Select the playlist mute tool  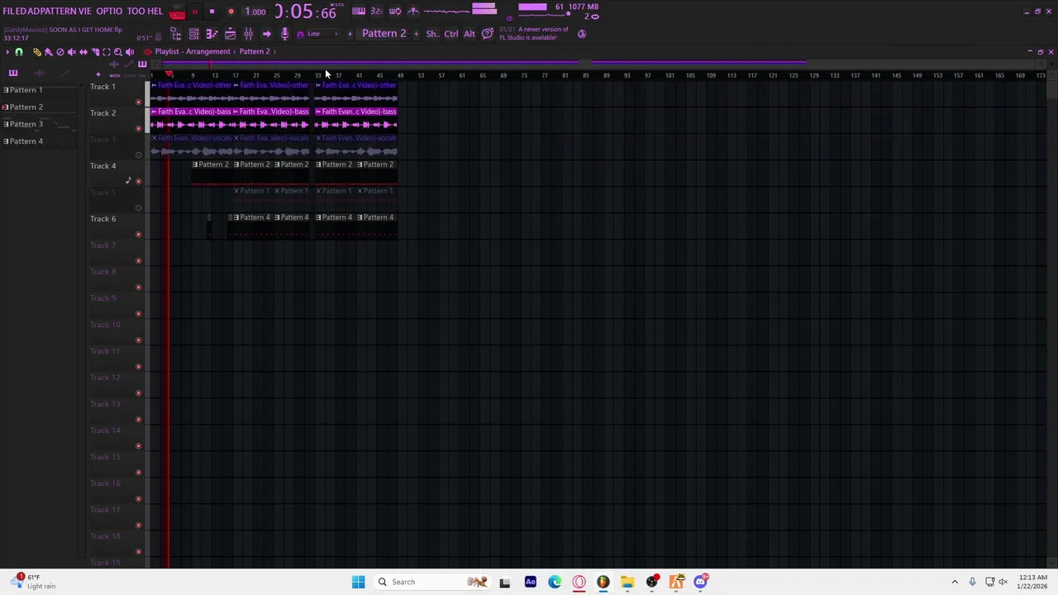pyautogui.click(x=71, y=52)
